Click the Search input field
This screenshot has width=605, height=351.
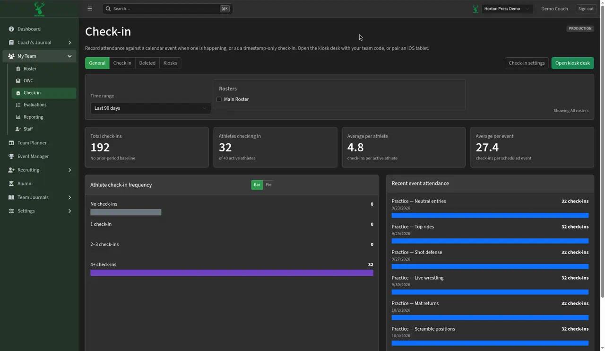pos(167,9)
